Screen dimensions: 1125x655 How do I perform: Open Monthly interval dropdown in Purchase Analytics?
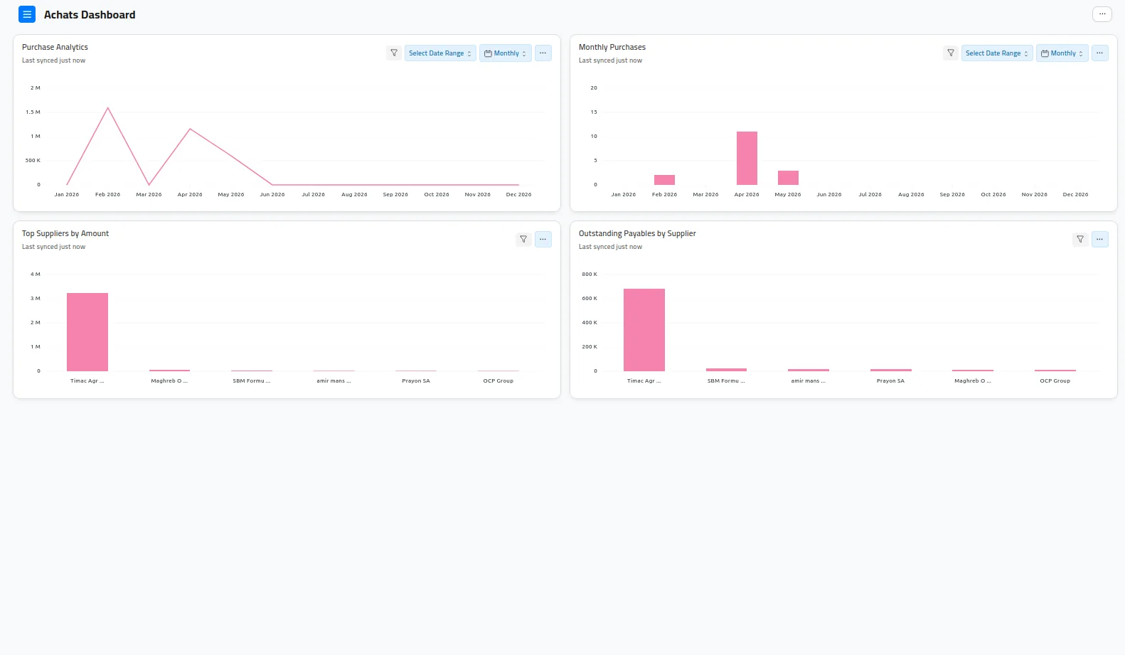pos(506,53)
